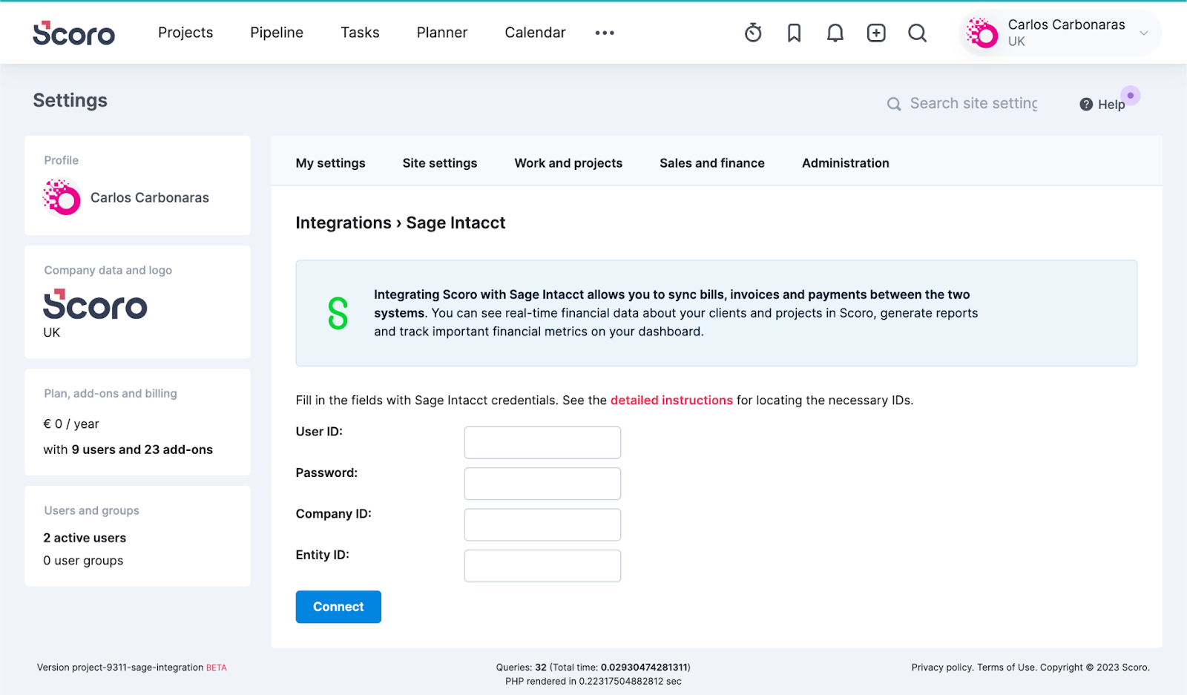
Task: Switch to the Site settings tab
Action: coord(440,163)
